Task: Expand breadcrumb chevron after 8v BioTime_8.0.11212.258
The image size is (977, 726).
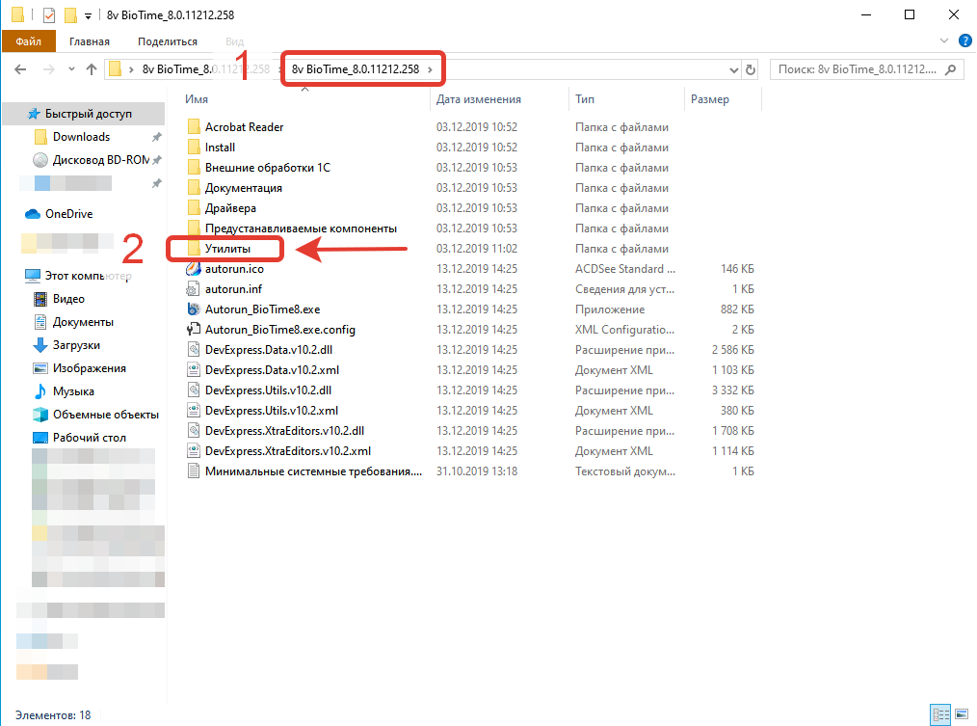Action: 430,69
